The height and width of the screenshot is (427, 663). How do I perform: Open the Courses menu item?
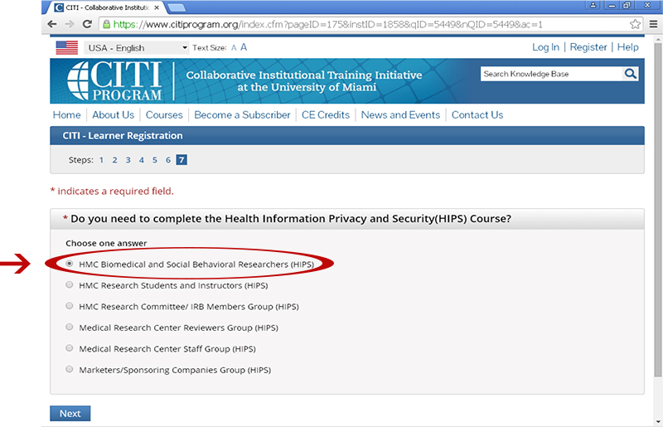[x=164, y=114]
